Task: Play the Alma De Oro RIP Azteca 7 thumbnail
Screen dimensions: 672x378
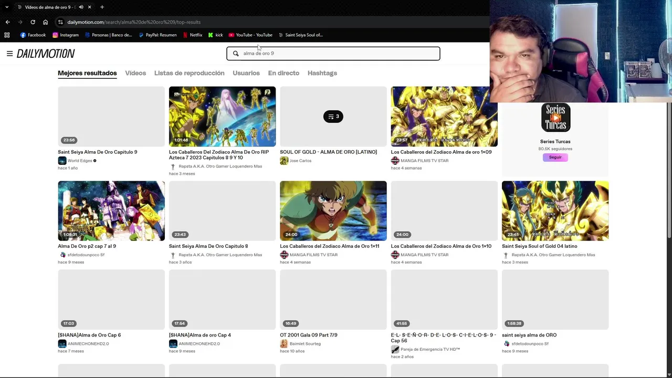Action: pyautogui.click(x=222, y=117)
